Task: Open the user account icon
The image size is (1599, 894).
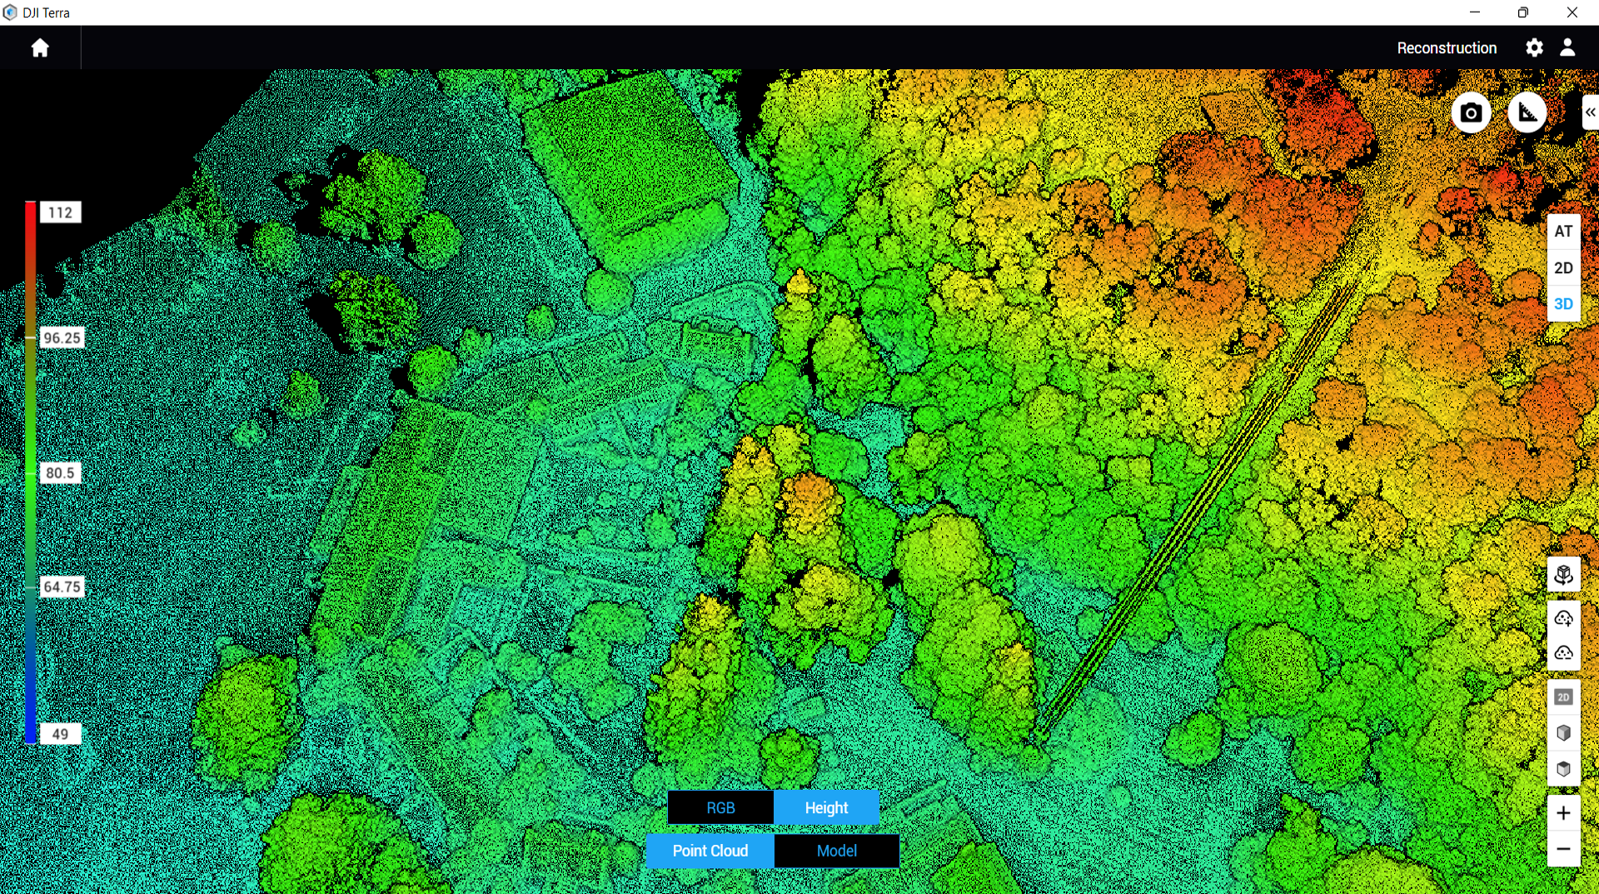Action: click(x=1567, y=48)
